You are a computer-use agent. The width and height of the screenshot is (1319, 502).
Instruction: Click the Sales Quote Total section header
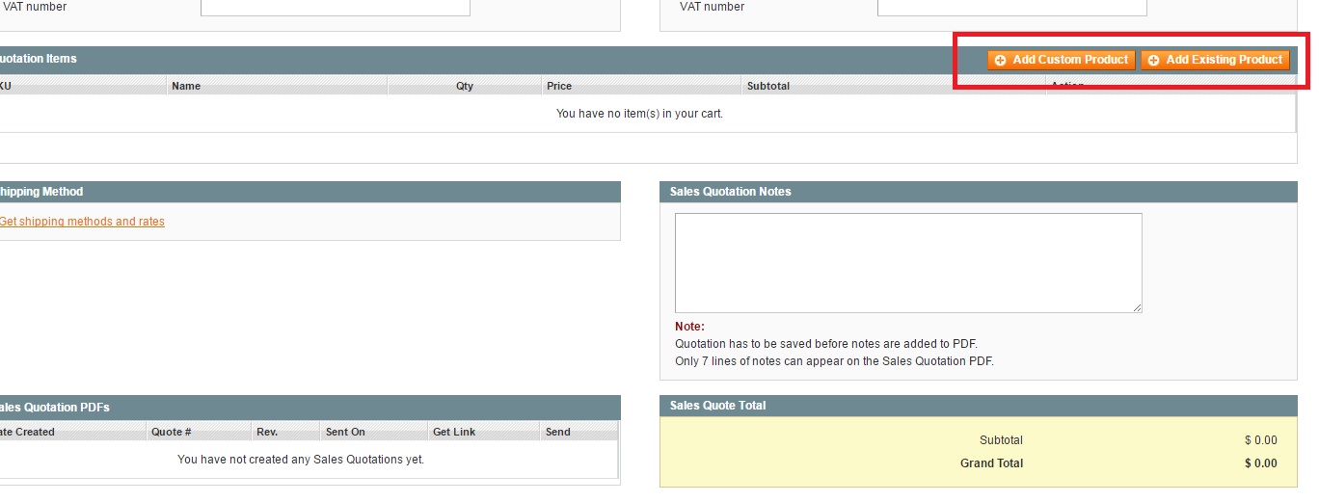coord(717,406)
